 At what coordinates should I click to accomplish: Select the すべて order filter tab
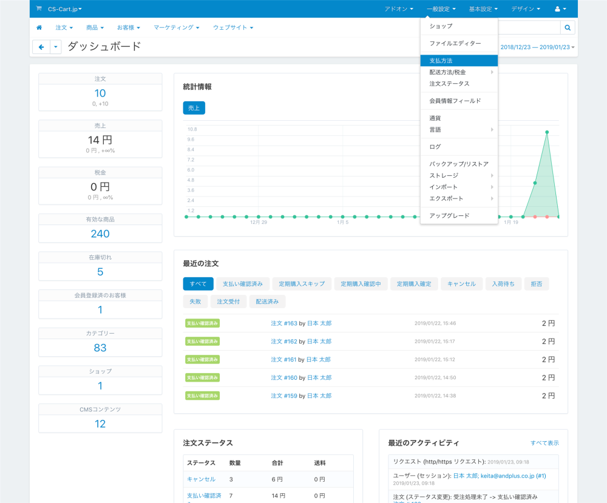tap(198, 284)
